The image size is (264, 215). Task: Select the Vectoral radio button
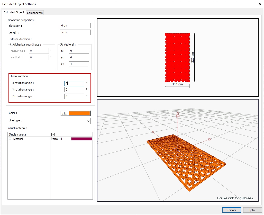61,44
